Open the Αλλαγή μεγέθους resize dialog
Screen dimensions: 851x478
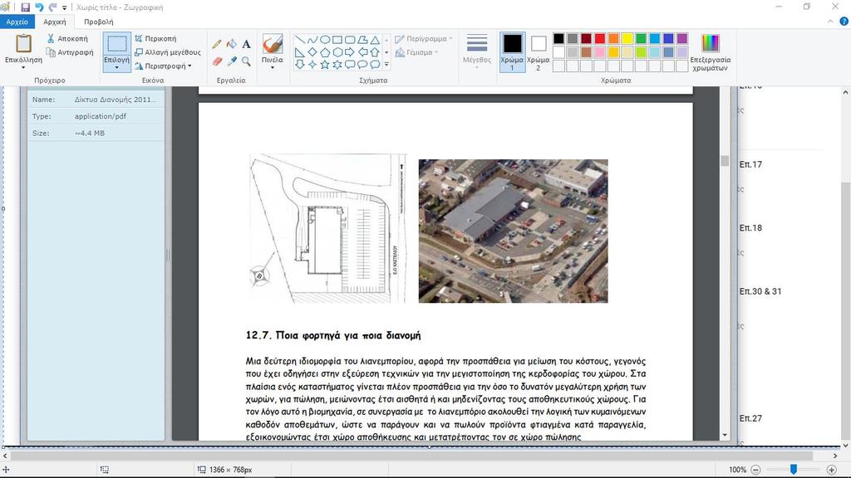pyautogui.click(x=168, y=52)
